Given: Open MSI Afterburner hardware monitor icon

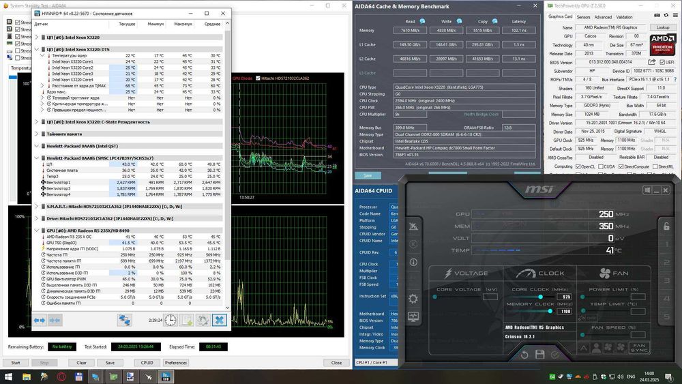Looking at the screenshot, I should [413, 316].
